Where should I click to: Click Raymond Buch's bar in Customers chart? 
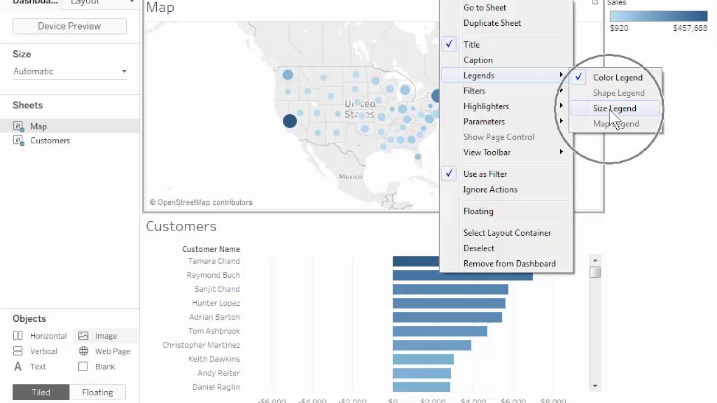[x=463, y=275]
